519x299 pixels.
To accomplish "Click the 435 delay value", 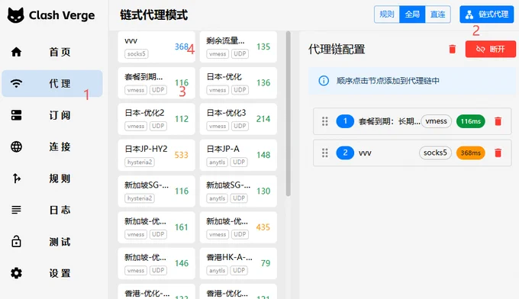I will pos(263,227).
